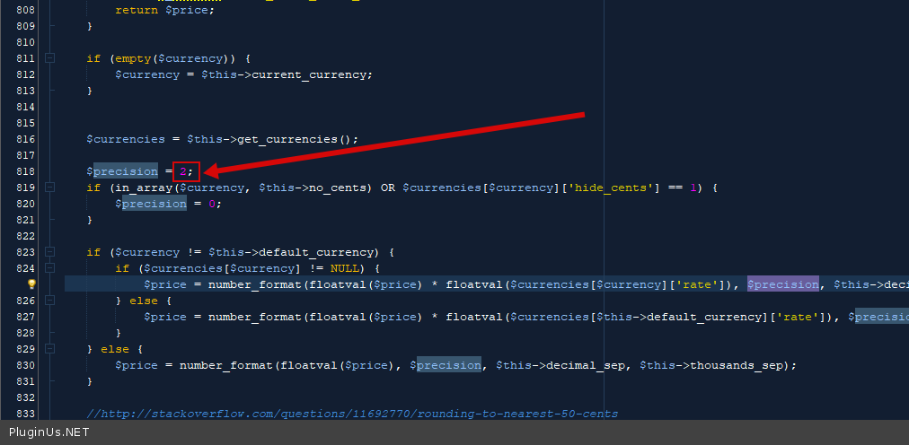Click the PluginUs.NET watermark label
The image size is (909, 445).
[x=49, y=432]
